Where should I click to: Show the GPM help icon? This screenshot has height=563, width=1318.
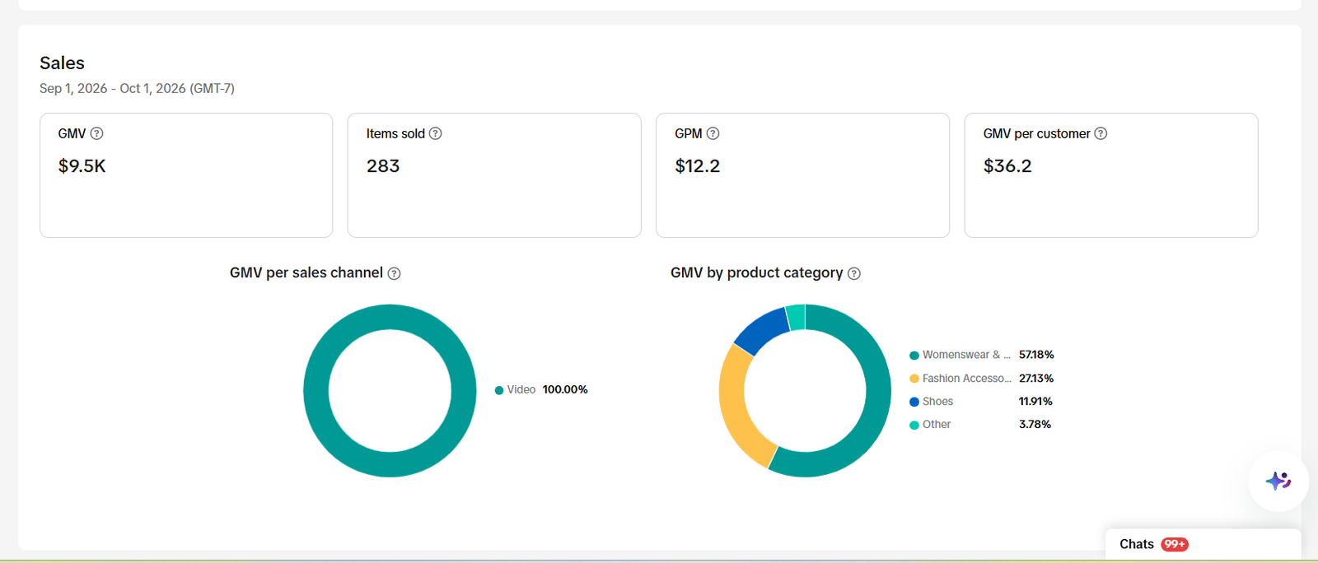click(x=713, y=133)
